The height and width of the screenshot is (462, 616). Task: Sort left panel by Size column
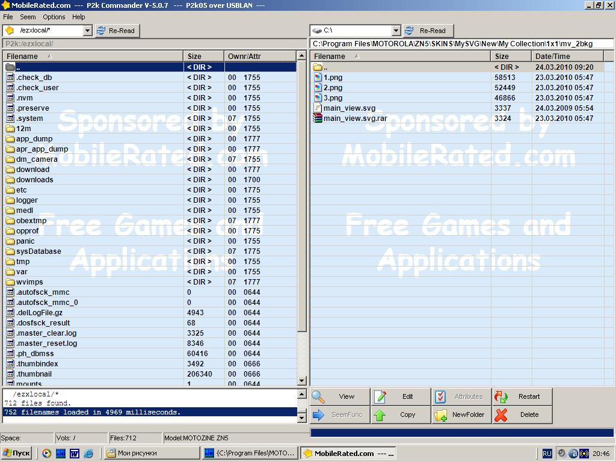(x=204, y=56)
